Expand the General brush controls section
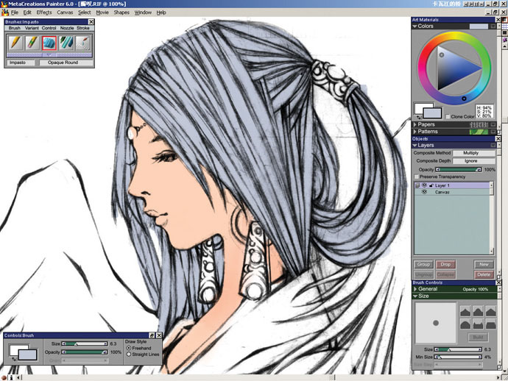 click(415, 289)
